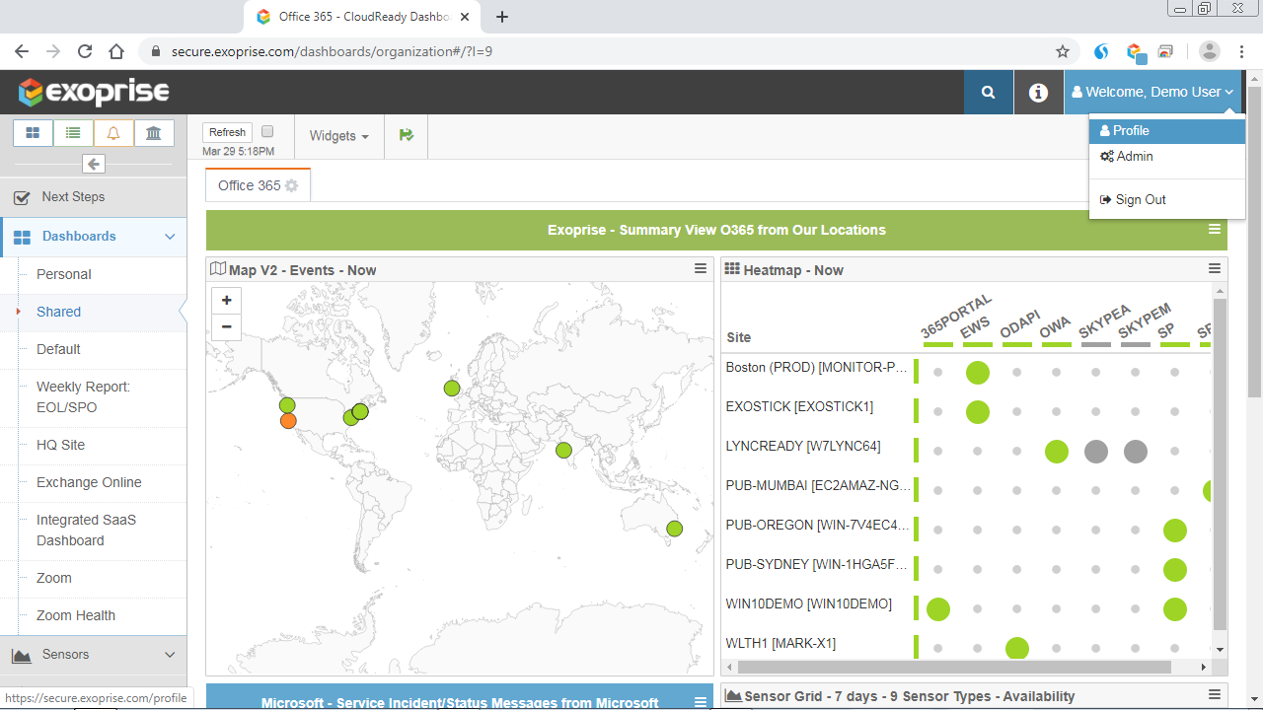Click the 365PORTAL dot for WIN10DEMO
Viewport: 1263px width, 710px height.
point(938,608)
